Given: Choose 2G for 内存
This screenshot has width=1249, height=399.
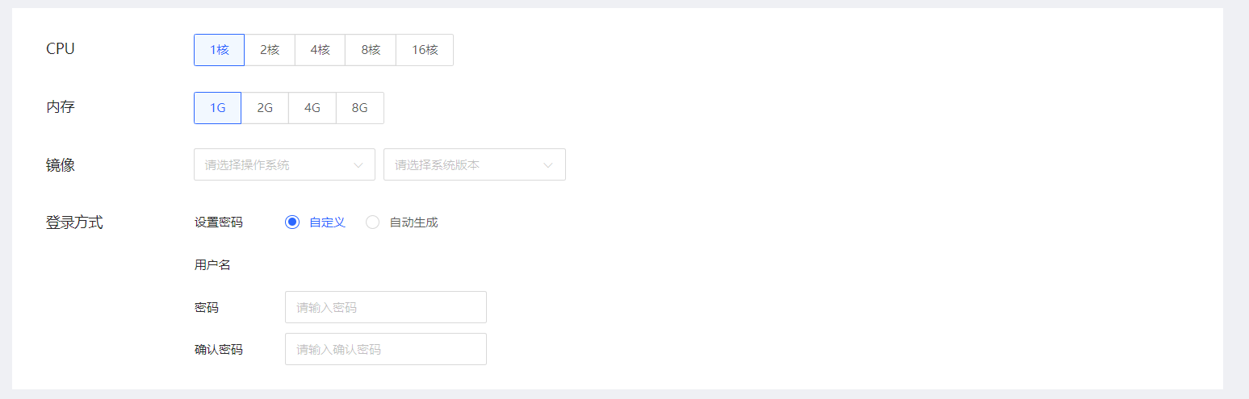Looking at the screenshot, I should 265,108.
